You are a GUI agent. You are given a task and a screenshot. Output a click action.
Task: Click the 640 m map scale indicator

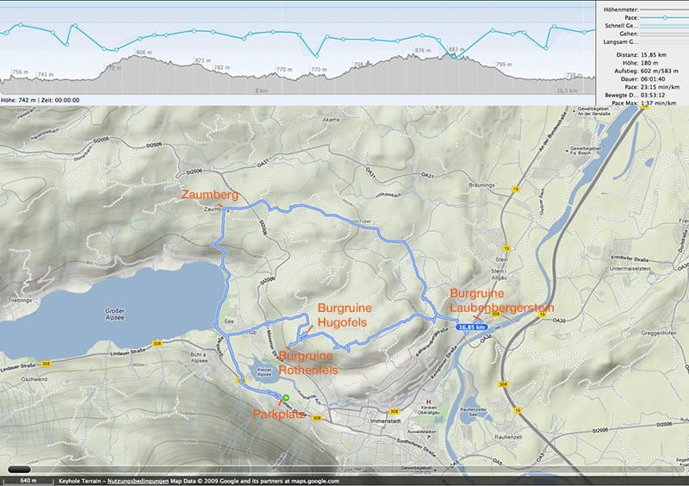(28, 481)
